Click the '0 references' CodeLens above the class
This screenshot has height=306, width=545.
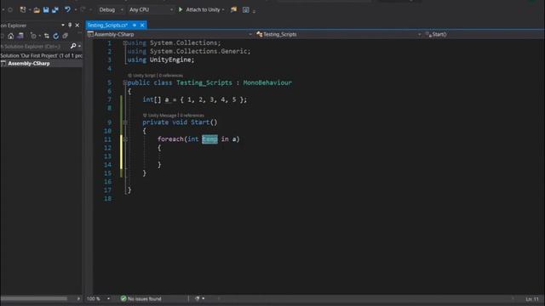tap(170, 76)
